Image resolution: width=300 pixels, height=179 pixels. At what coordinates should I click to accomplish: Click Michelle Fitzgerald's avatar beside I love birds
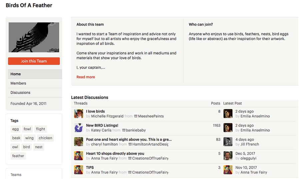tap(78, 114)
